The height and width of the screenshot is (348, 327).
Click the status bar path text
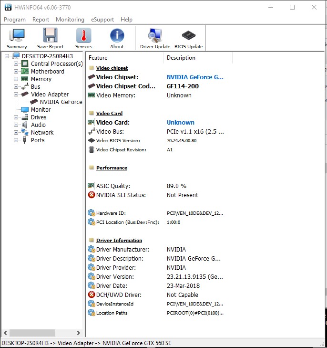(86, 343)
